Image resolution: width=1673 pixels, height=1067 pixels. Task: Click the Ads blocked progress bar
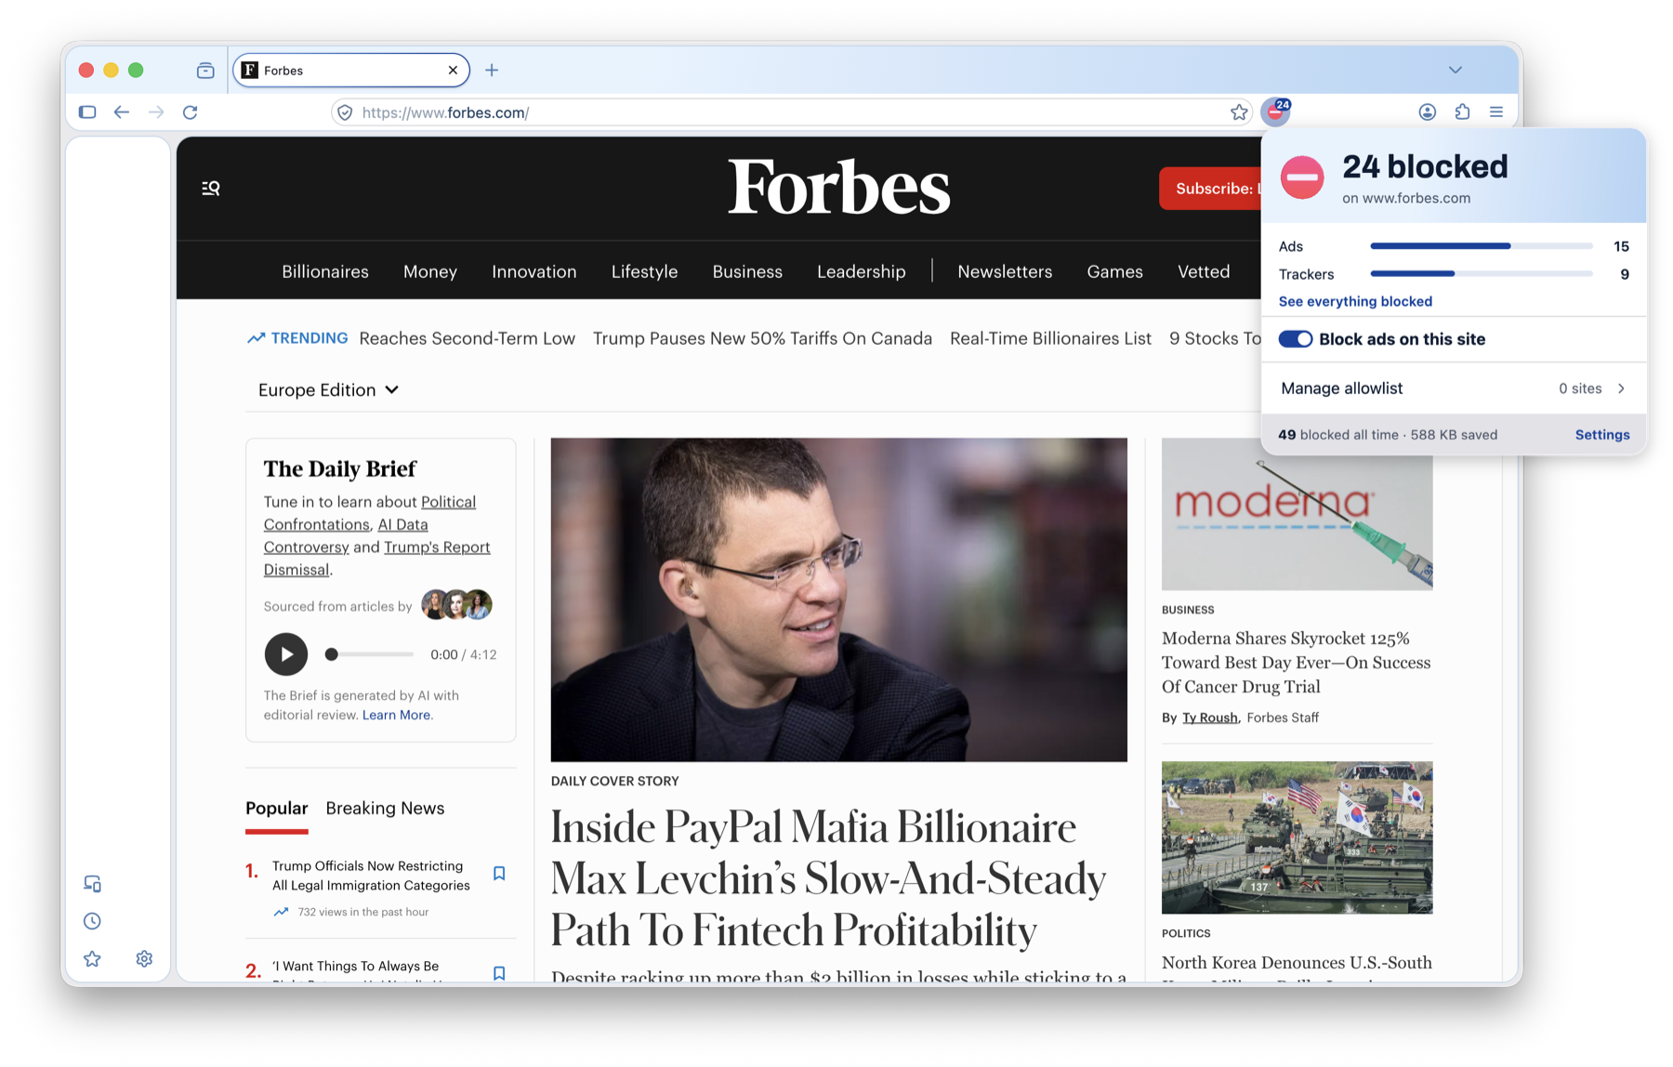(x=1482, y=246)
